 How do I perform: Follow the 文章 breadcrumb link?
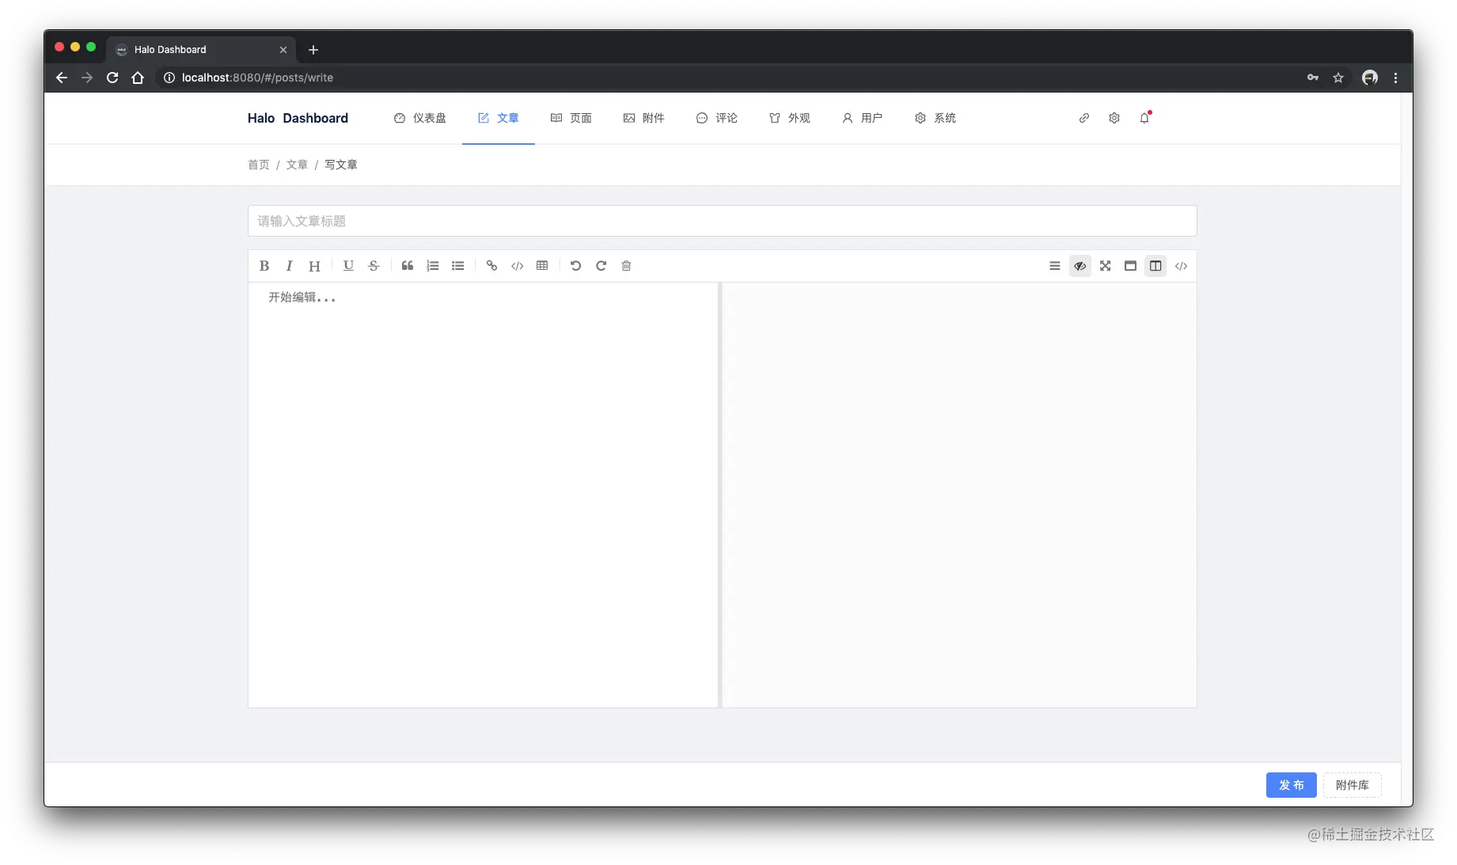(x=297, y=165)
